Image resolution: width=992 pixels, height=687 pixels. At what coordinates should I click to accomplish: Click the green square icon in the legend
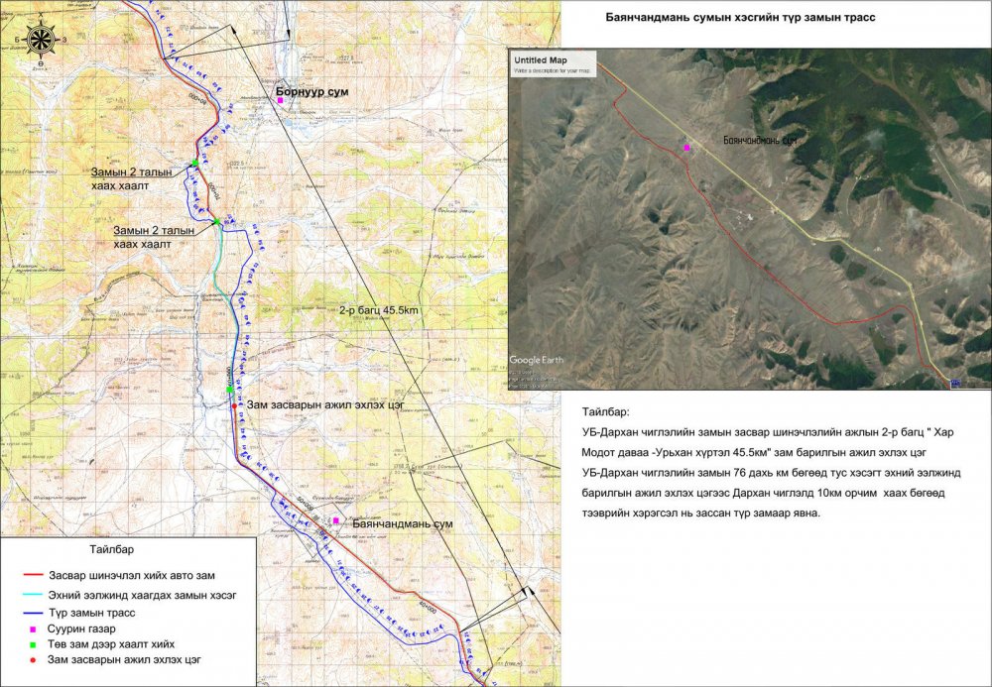(33, 643)
